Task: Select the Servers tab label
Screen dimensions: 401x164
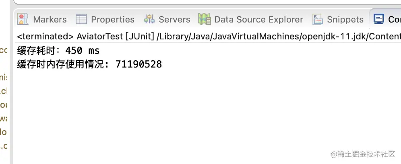Action: [174, 19]
